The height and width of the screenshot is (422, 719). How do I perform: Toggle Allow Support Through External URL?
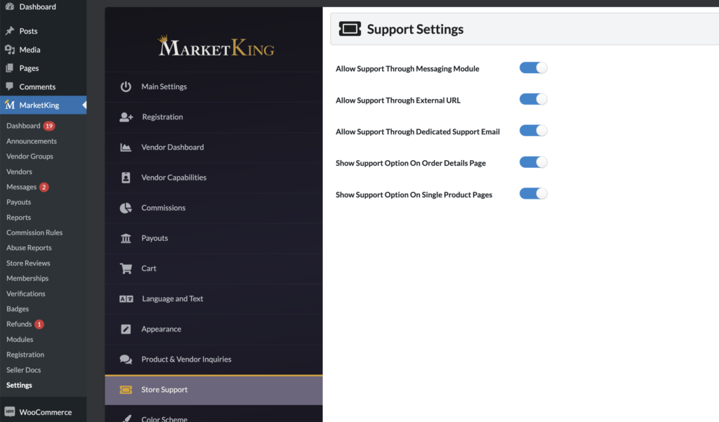(x=534, y=99)
